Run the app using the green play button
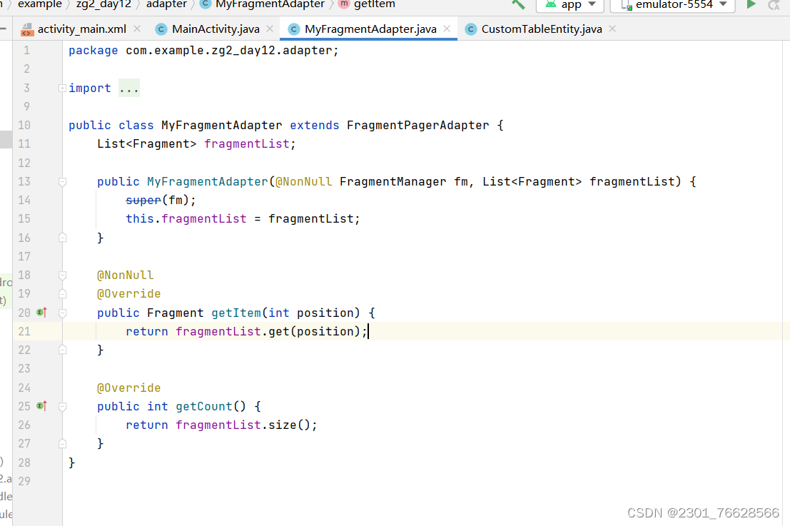The image size is (790, 526). tap(751, 5)
